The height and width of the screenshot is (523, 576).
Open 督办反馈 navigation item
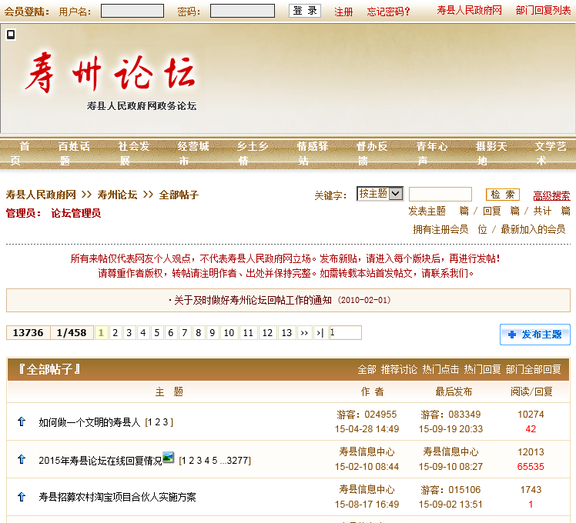coord(372,153)
